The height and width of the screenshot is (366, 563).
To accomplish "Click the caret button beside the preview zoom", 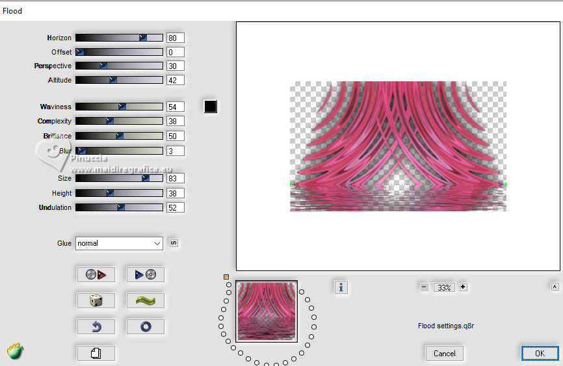I will [x=555, y=287].
